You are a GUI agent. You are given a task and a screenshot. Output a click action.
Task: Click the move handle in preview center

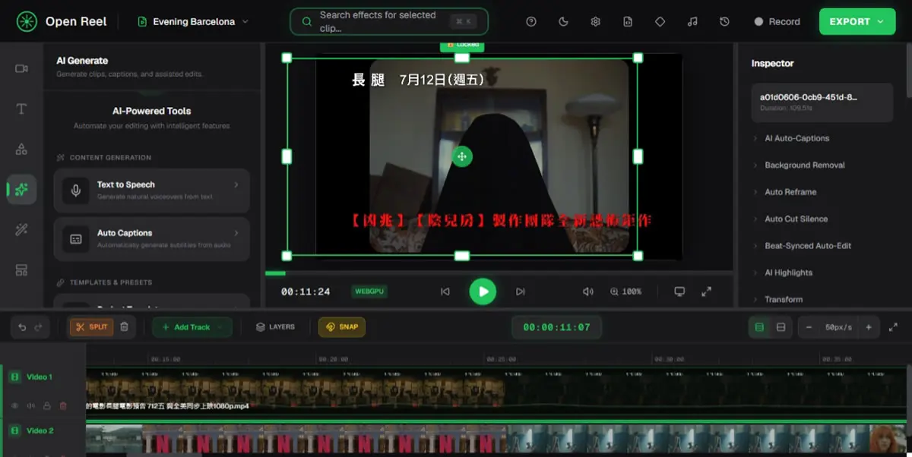[461, 156]
